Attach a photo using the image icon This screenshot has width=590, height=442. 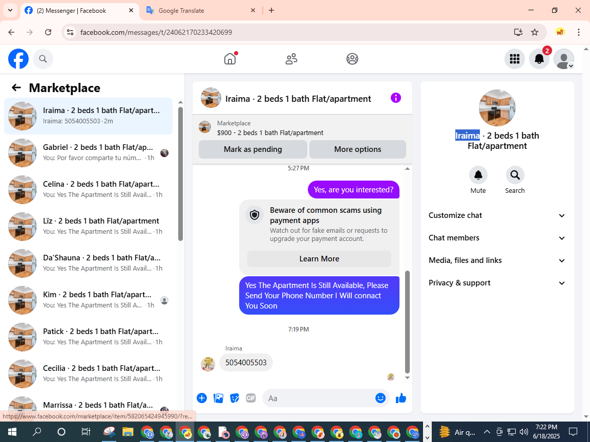[218, 398]
